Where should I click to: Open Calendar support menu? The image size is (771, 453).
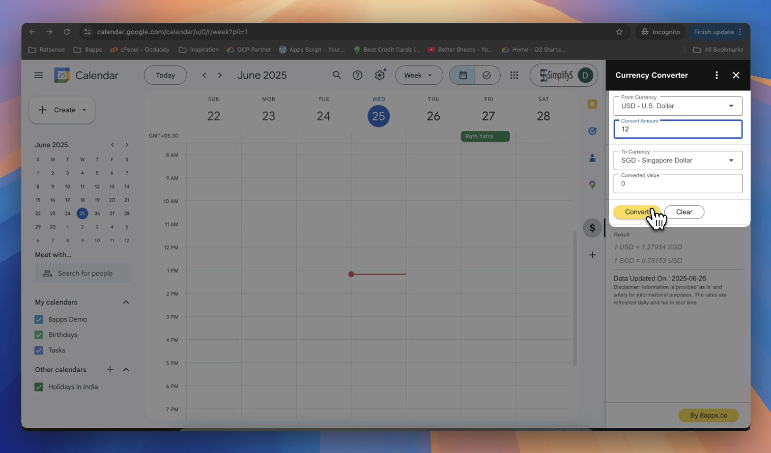[x=358, y=75]
